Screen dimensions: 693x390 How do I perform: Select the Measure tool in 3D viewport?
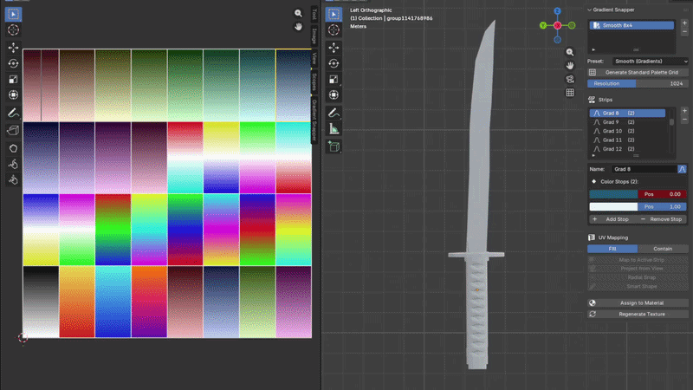[x=334, y=129]
